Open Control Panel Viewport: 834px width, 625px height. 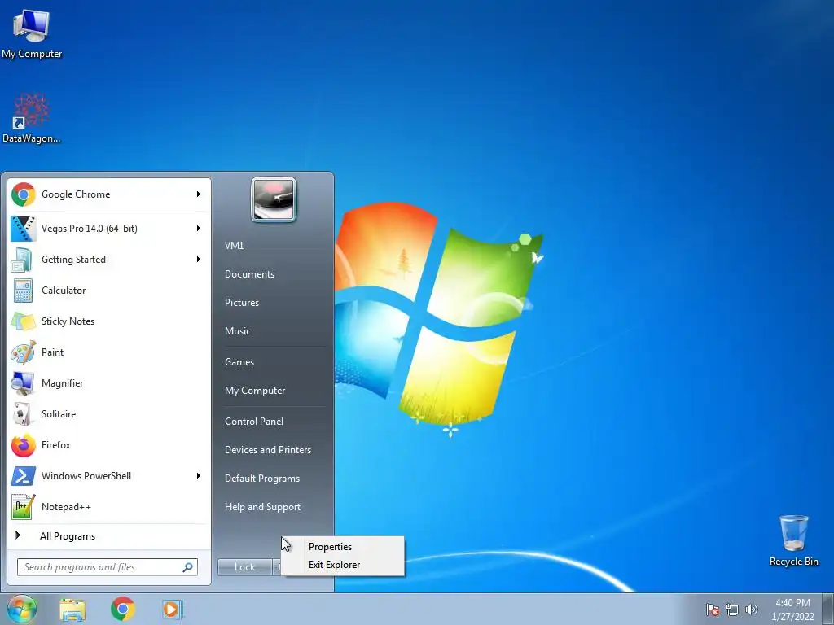(254, 422)
